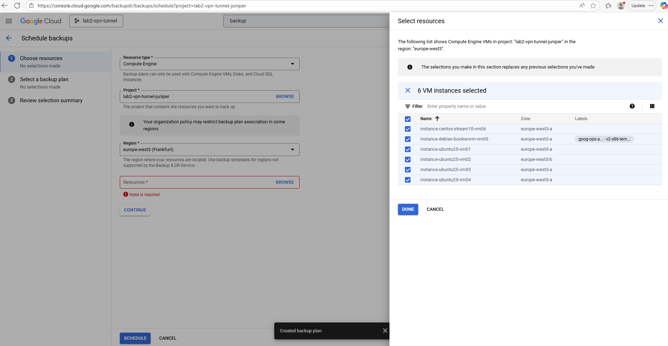Clear the 6 VM instances selection
The height and width of the screenshot is (346, 668).
[x=408, y=91]
